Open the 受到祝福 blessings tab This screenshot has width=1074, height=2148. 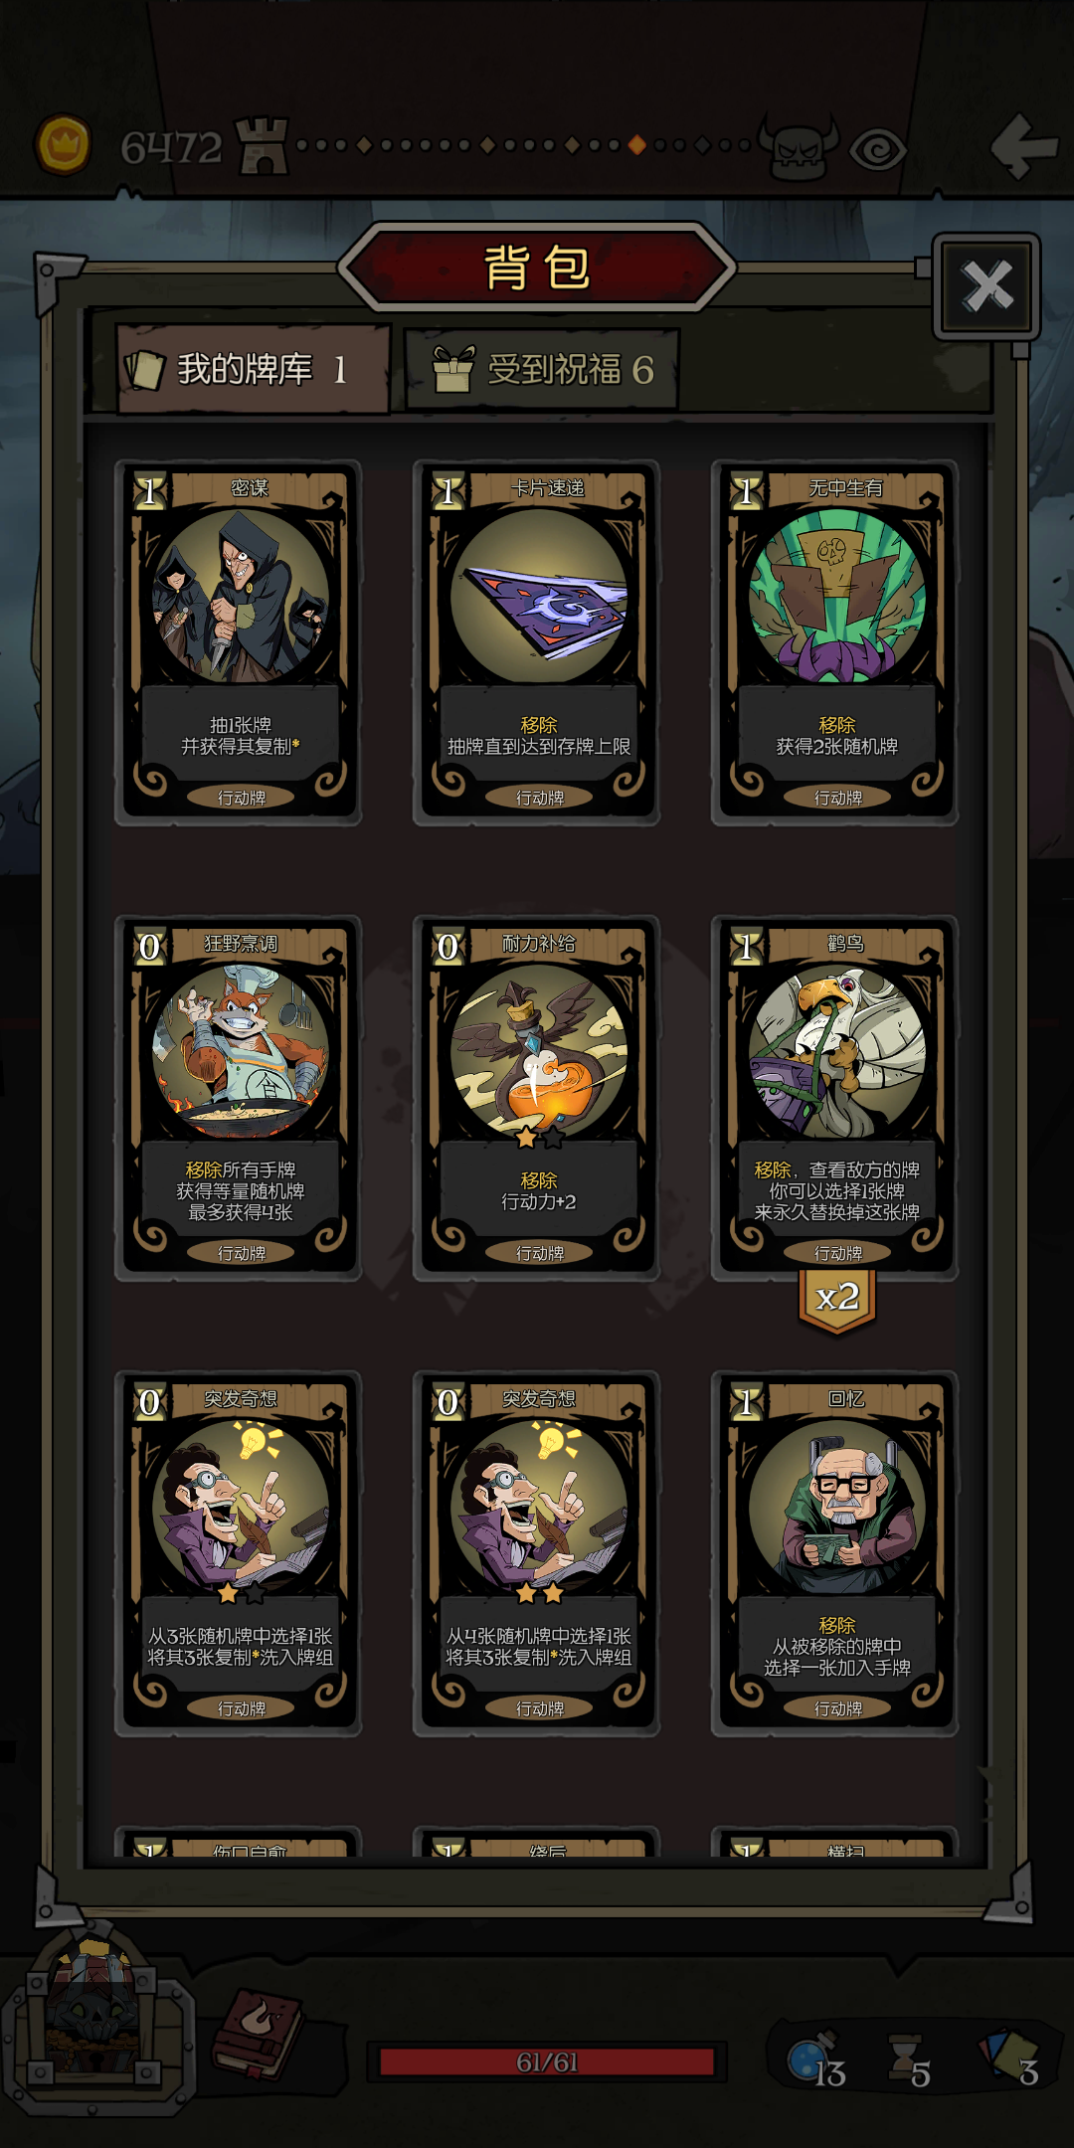pyautogui.click(x=542, y=370)
